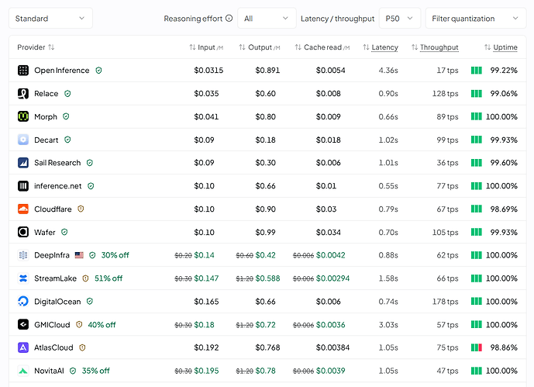Click the green shield badge beside DigitalOcean
The width and height of the screenshot is (534, 387).
(x=90, y=302)
